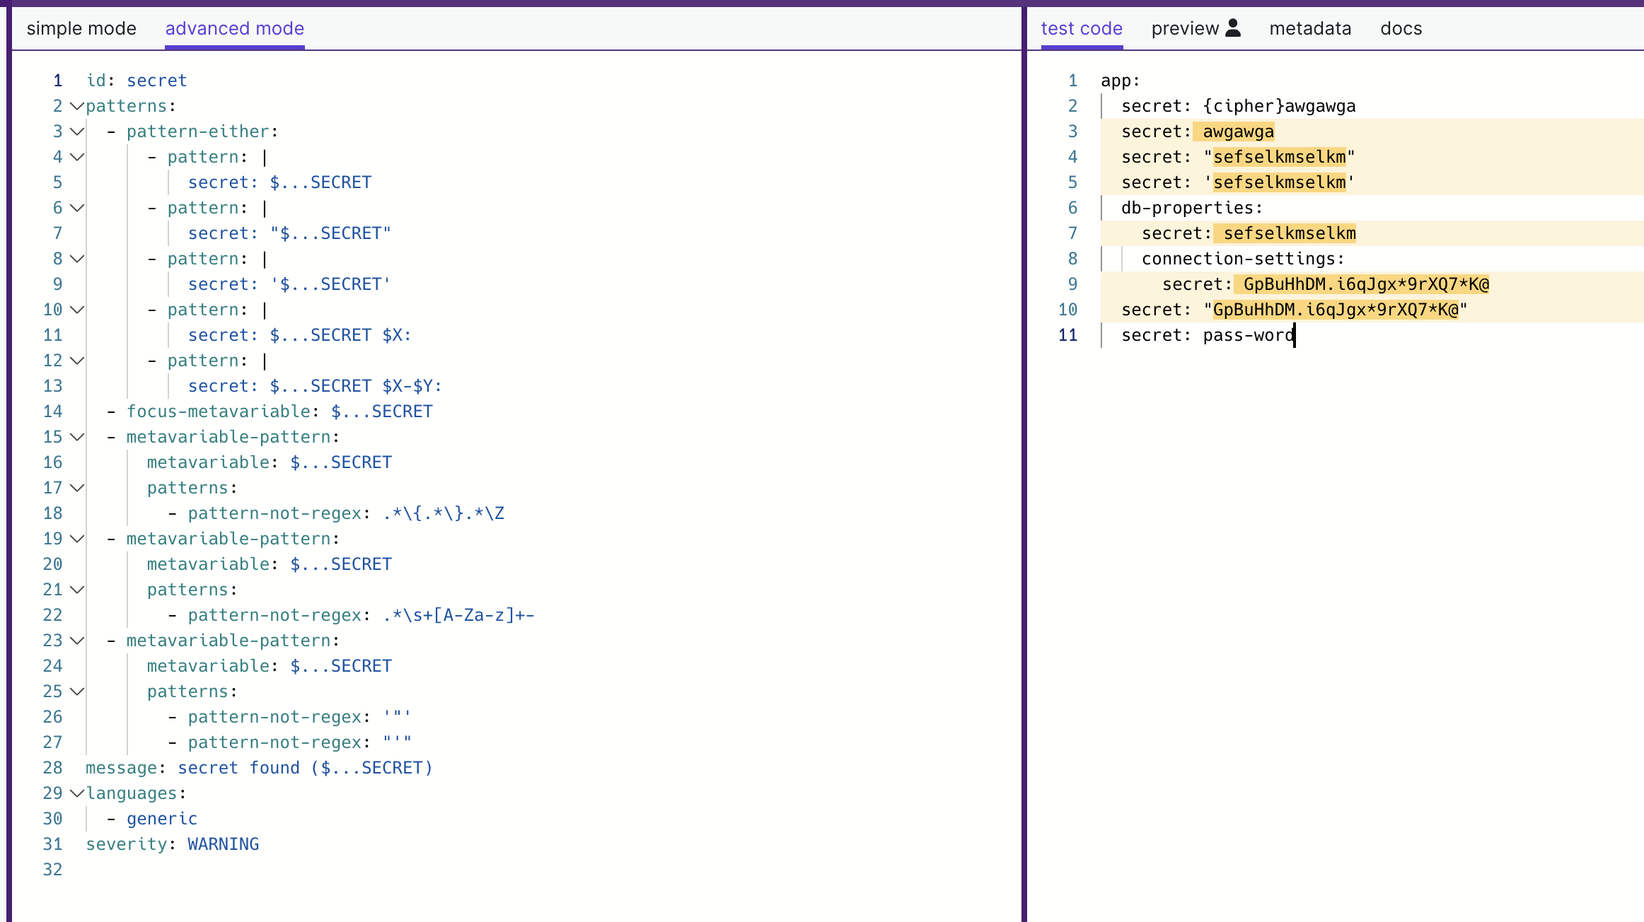This screenshot has height=922, width=1644.
Task: Place cursor after pass-word on line 11
Action: tap(1295, 334)
